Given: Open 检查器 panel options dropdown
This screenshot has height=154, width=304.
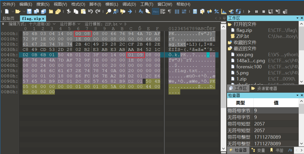Looking at the screenshot, I should [x=298, y=95].
